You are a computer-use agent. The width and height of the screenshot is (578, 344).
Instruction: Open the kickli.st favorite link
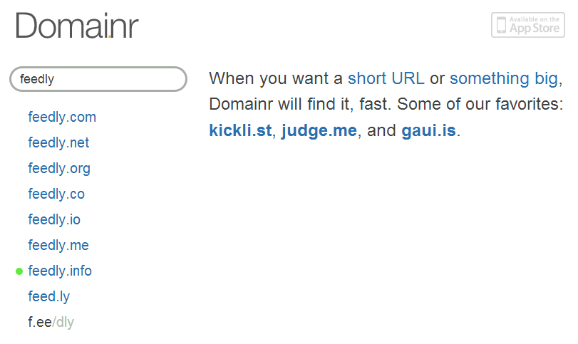(240, 130)
